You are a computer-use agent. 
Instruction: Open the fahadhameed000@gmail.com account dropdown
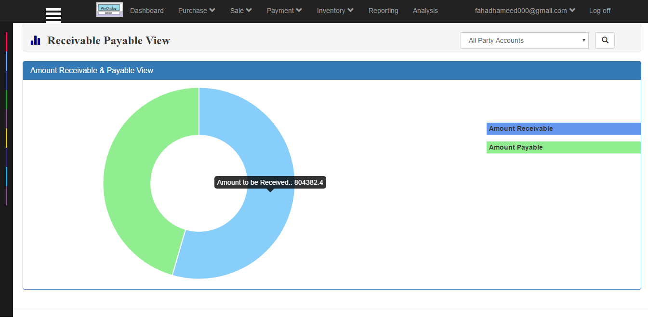(x=525, y=10)
